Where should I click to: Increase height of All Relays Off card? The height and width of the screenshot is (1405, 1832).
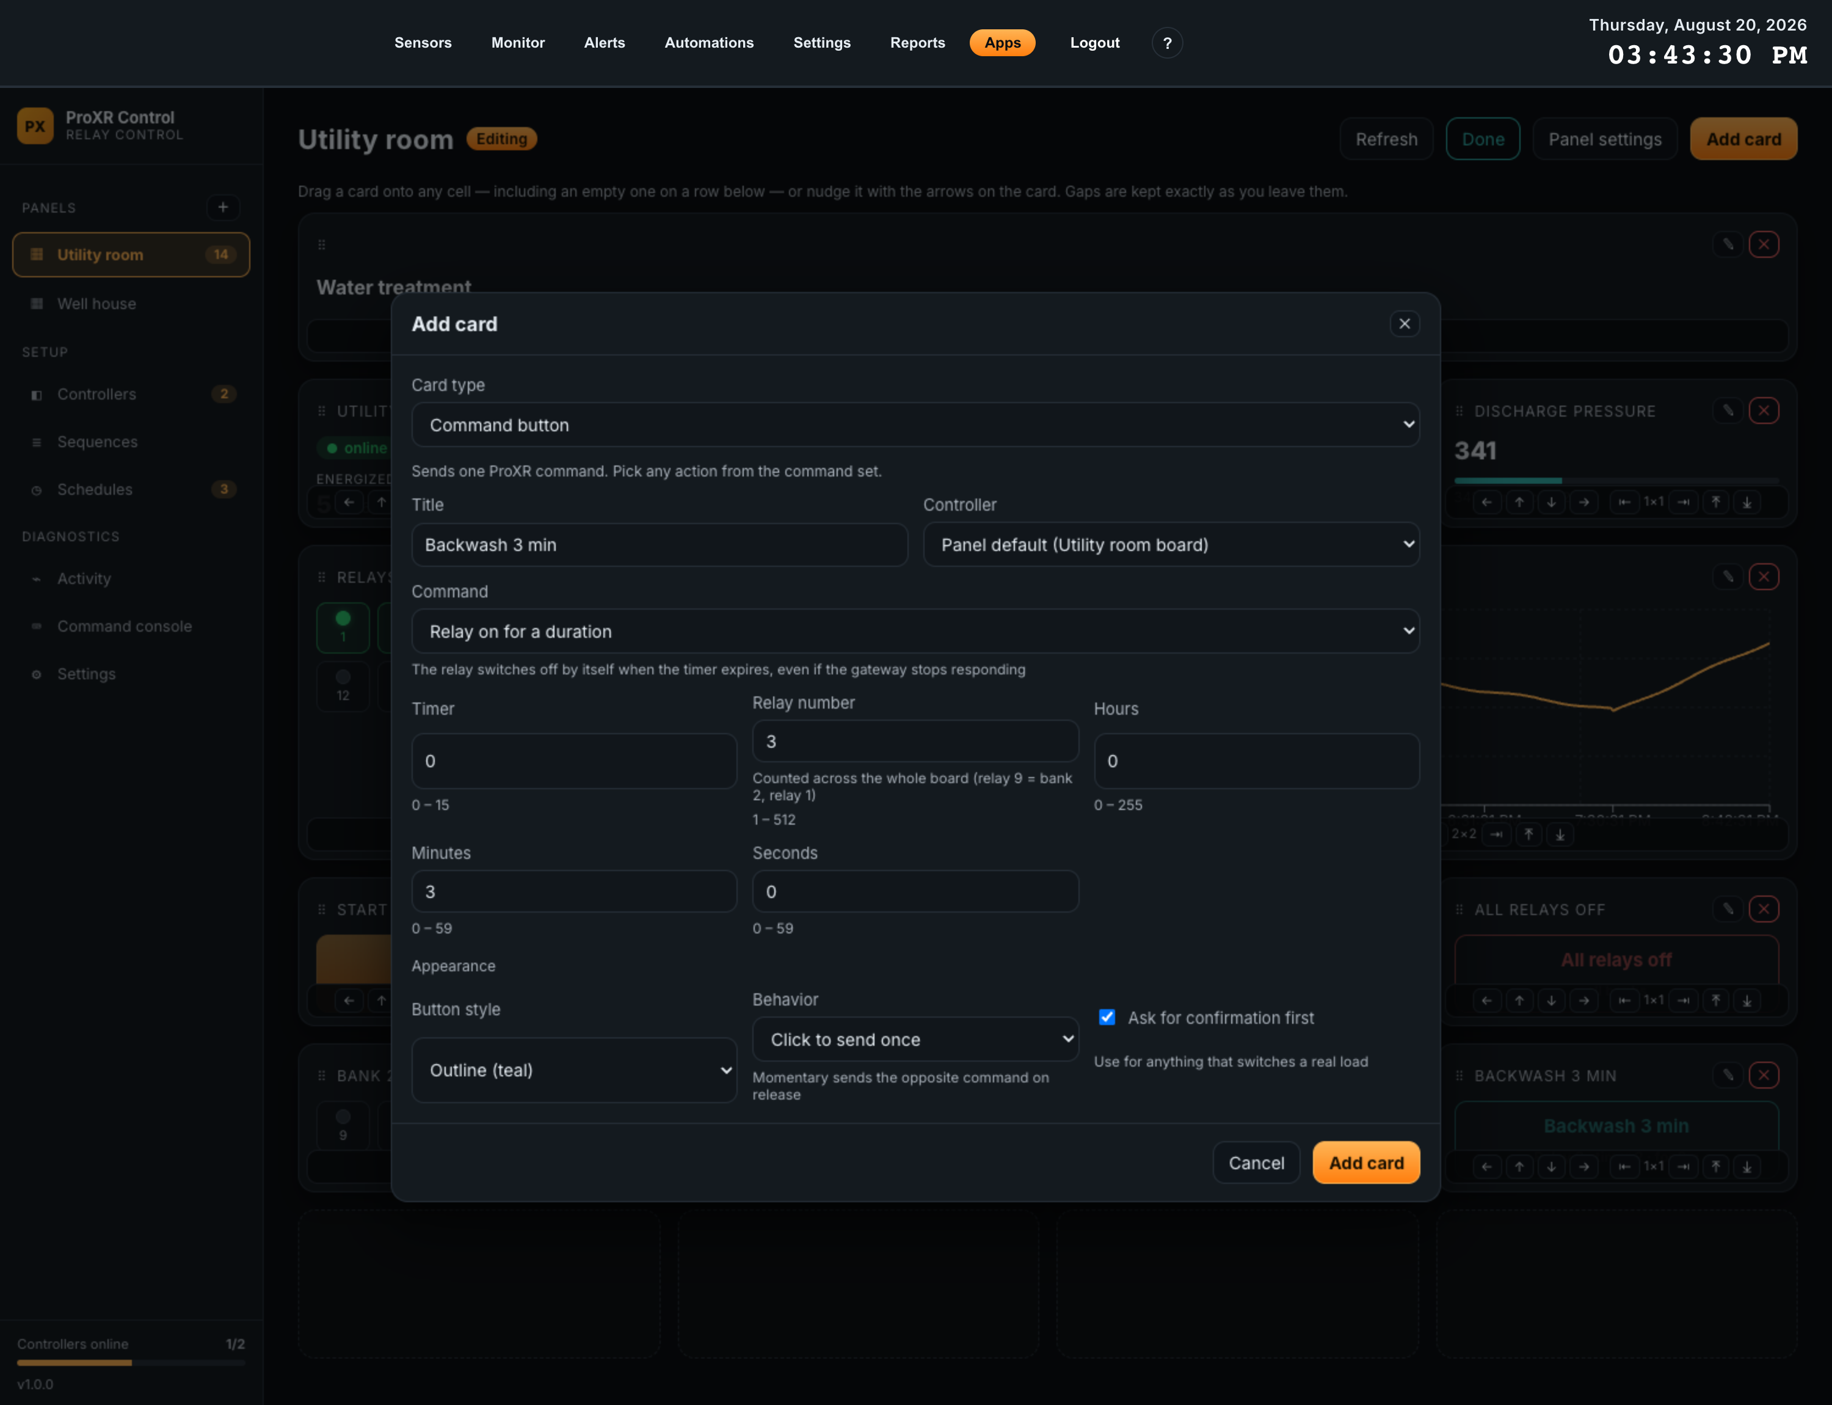click(1747, 1000)
